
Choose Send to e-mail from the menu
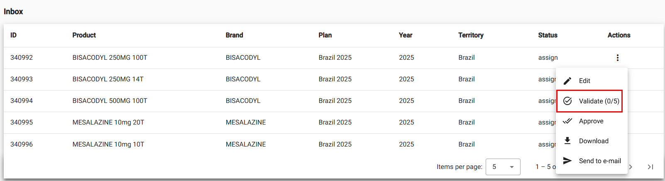click(x=600, y=161)
